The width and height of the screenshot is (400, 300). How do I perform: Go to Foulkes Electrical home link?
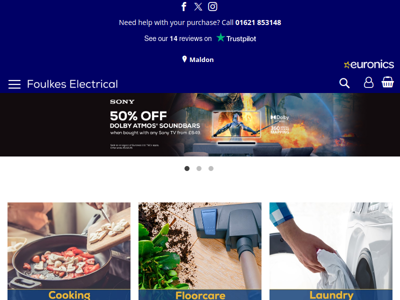pyautogui.click(x=72, y=84)
